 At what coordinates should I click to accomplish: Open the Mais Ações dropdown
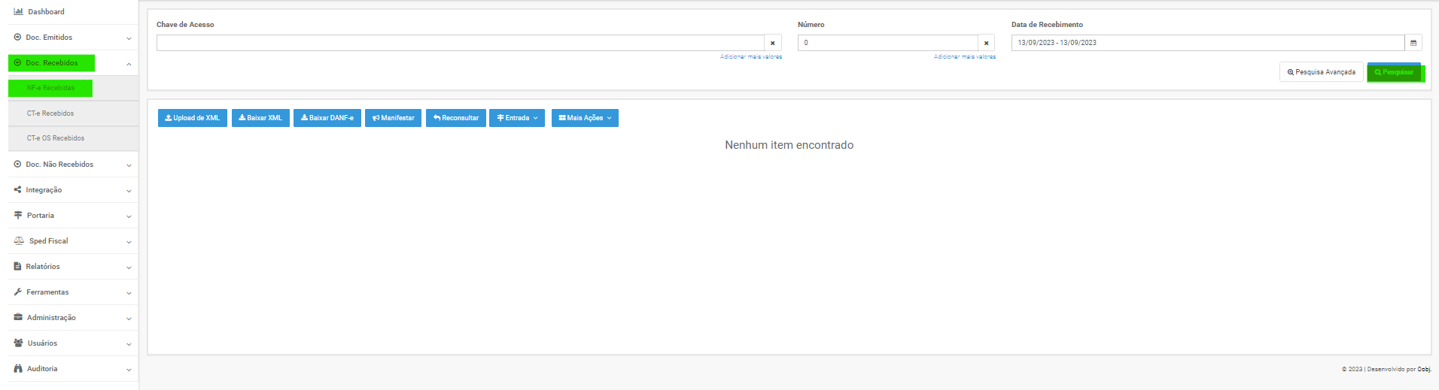pyautogui.click(x=584, y=118)
